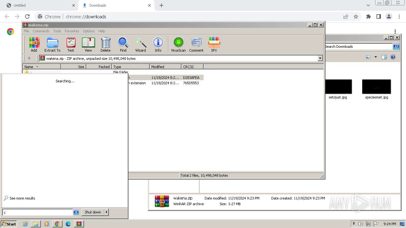Screen dimensions: 406x228
Task: Open Internet Explorer from the taskbar
Action: pyautogui.click(x=25, y=224)
